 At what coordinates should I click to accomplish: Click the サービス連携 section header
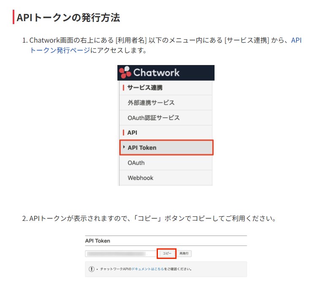click(145, 88)
